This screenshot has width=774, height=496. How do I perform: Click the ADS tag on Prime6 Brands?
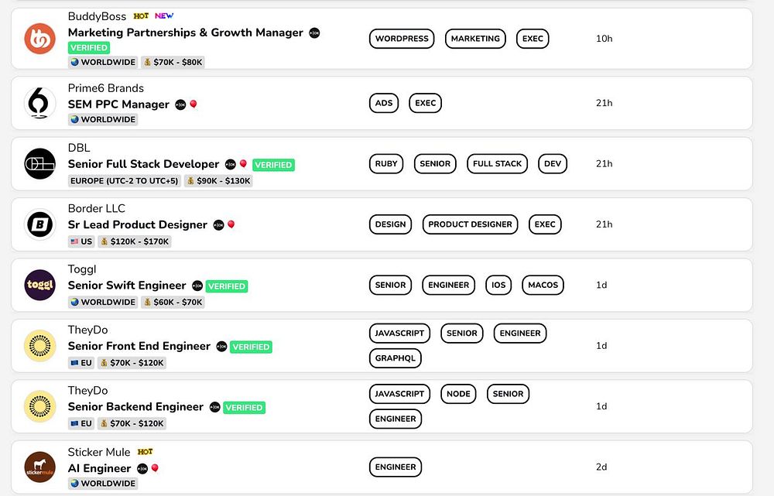pyautogui.click(x=384, y=103)
